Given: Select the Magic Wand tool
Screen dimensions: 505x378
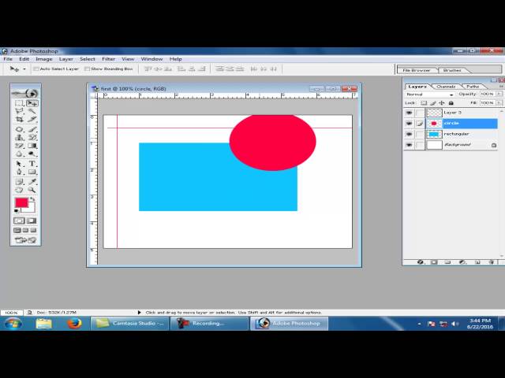Looking at the screenshot, I should [32, 111].
